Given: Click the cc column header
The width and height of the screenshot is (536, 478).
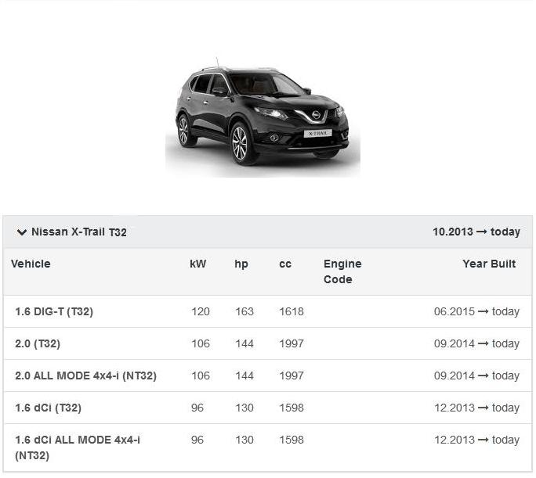Looking at the screenshot, I should [x=285, y=264].
